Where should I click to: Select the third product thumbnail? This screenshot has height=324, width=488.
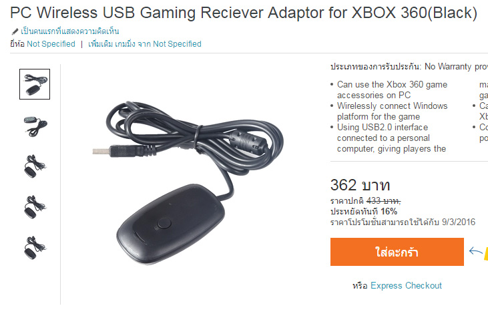[x=35, y=166]
